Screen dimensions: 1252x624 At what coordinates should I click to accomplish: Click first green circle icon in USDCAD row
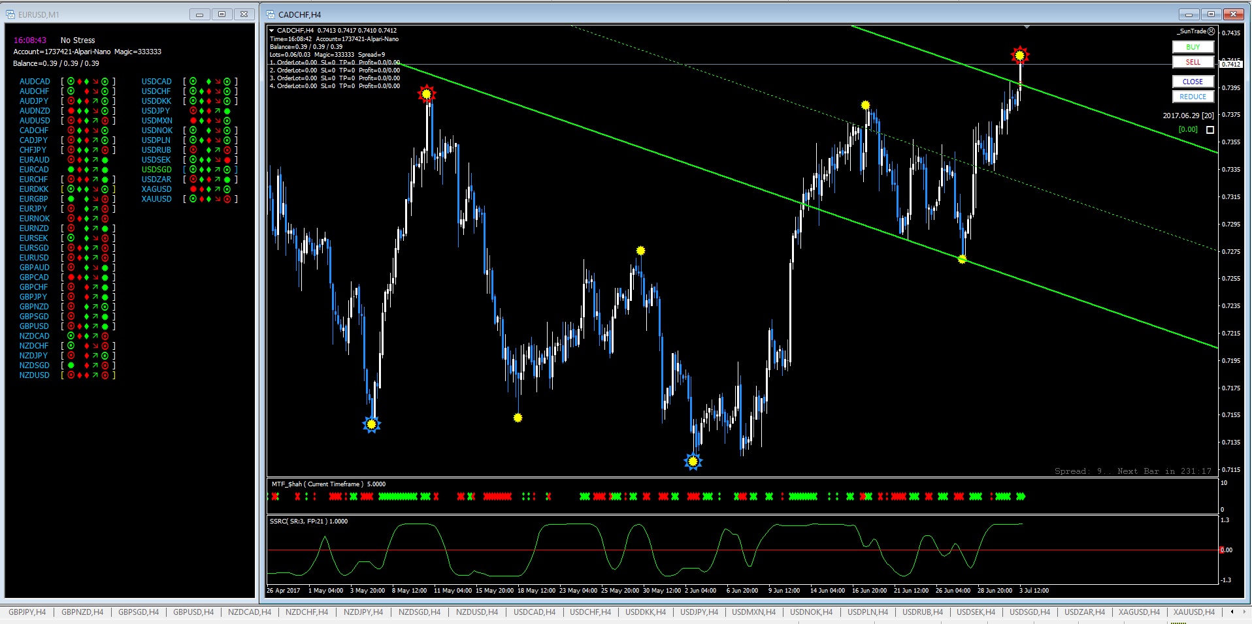coord(193,82)
